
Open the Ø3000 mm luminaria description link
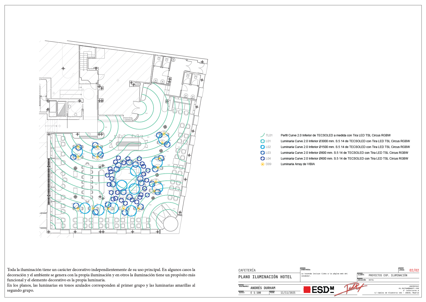tap(345, 141)
